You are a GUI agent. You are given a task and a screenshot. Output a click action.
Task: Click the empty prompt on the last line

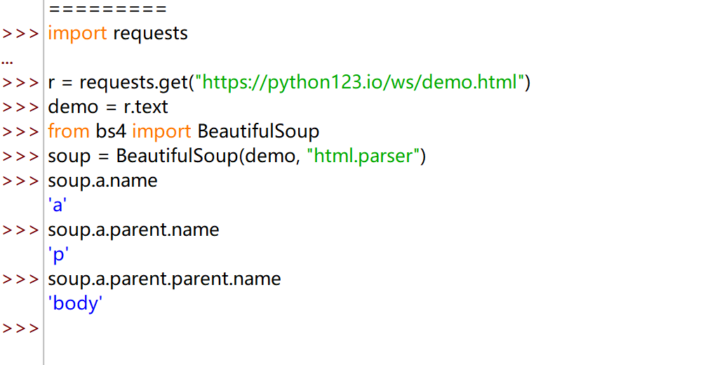coord(21,328)
